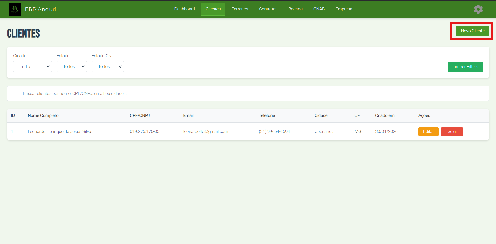Screen dimensions: 496x244
Task: Open settings via the gear icon
Action: 478,9
